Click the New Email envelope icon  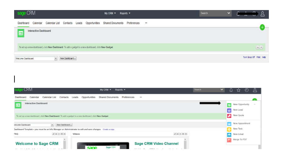tap(229, 134)
